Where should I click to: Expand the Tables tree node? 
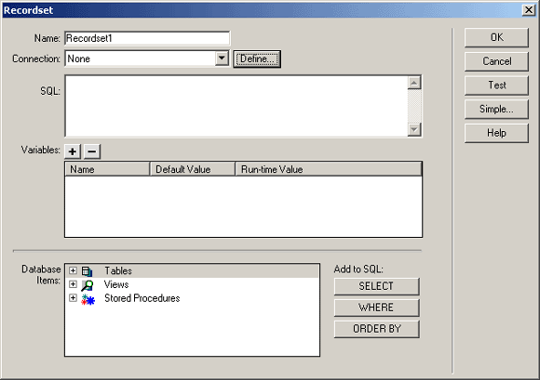tap(73, 270)
